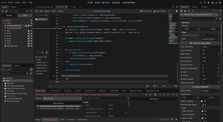
Task: Toggle distraction-free mode icon in editor
Action: tap(177, 7)
